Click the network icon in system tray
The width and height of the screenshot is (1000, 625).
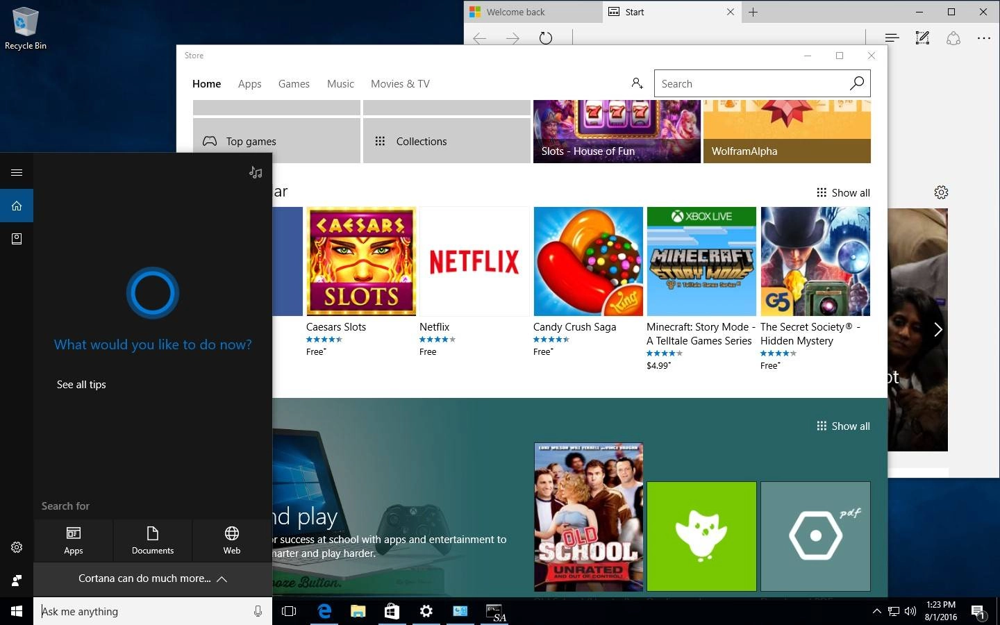point(894,612)
